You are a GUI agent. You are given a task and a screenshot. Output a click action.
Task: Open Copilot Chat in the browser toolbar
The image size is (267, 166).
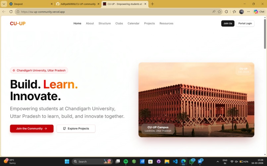(259, 12)
